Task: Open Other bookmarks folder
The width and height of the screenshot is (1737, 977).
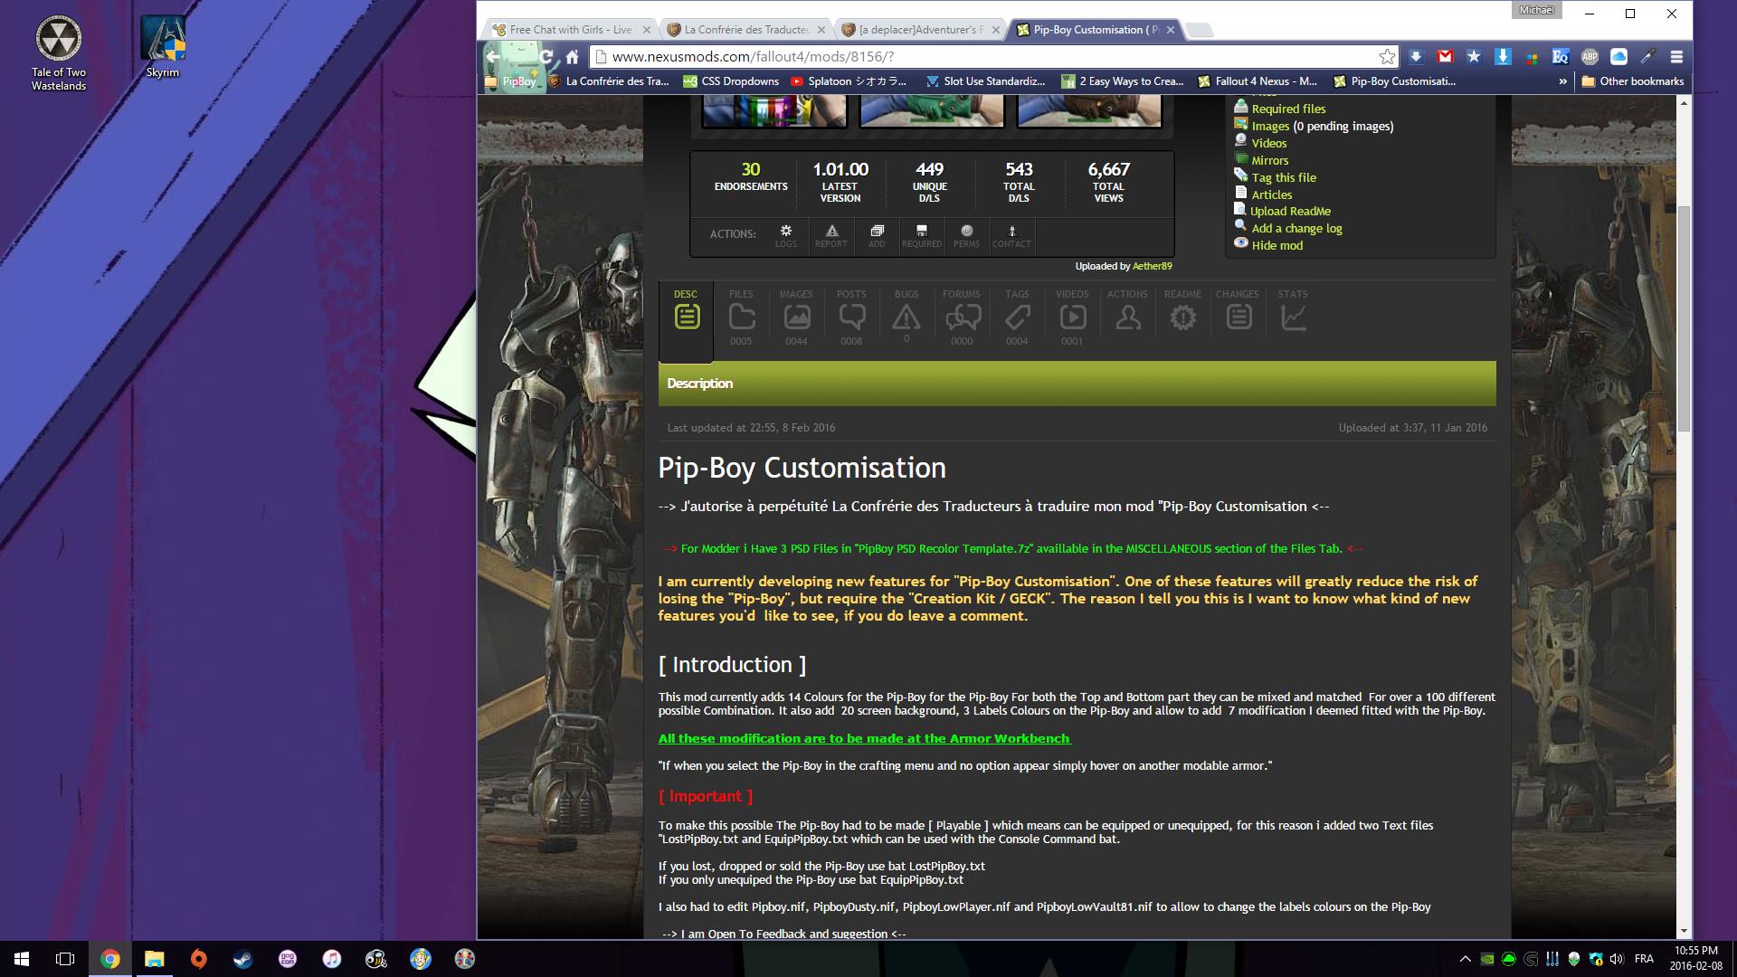Action: click(1633, 81)
